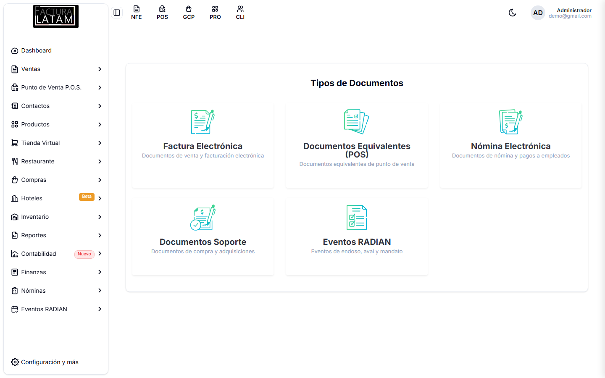The height and width of the screenshot is (378, 605).
Task: Open the Inventario menu item
Action: tap(56, 217)
